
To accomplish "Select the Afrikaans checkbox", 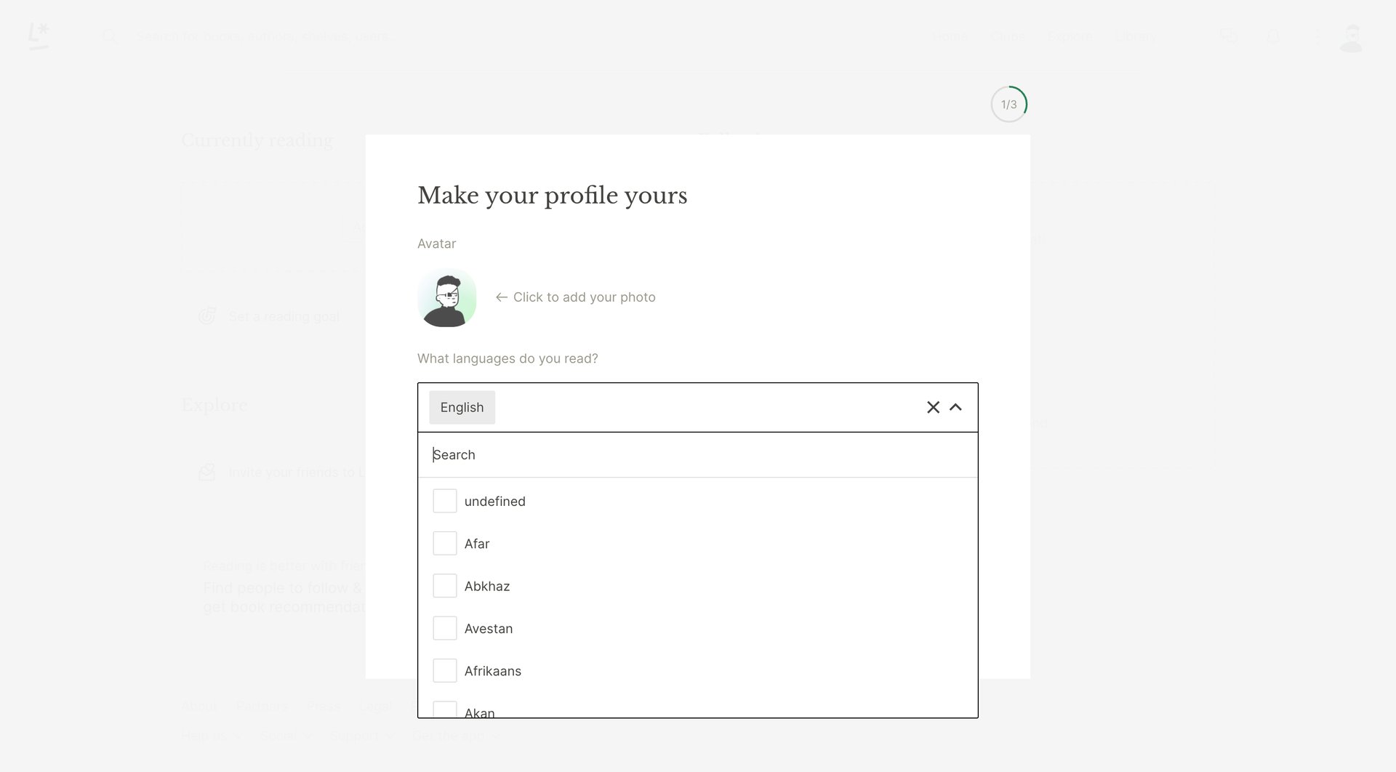I will pos(444,670).
